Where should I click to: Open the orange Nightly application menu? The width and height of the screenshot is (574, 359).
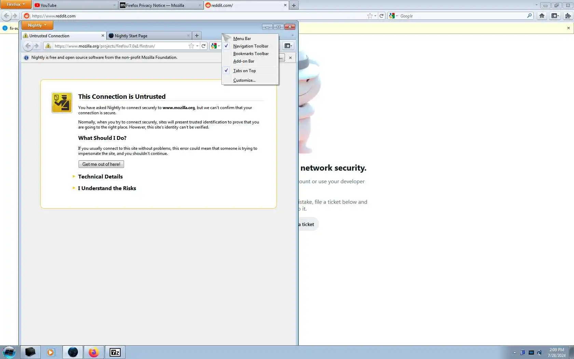coord(37,25)
